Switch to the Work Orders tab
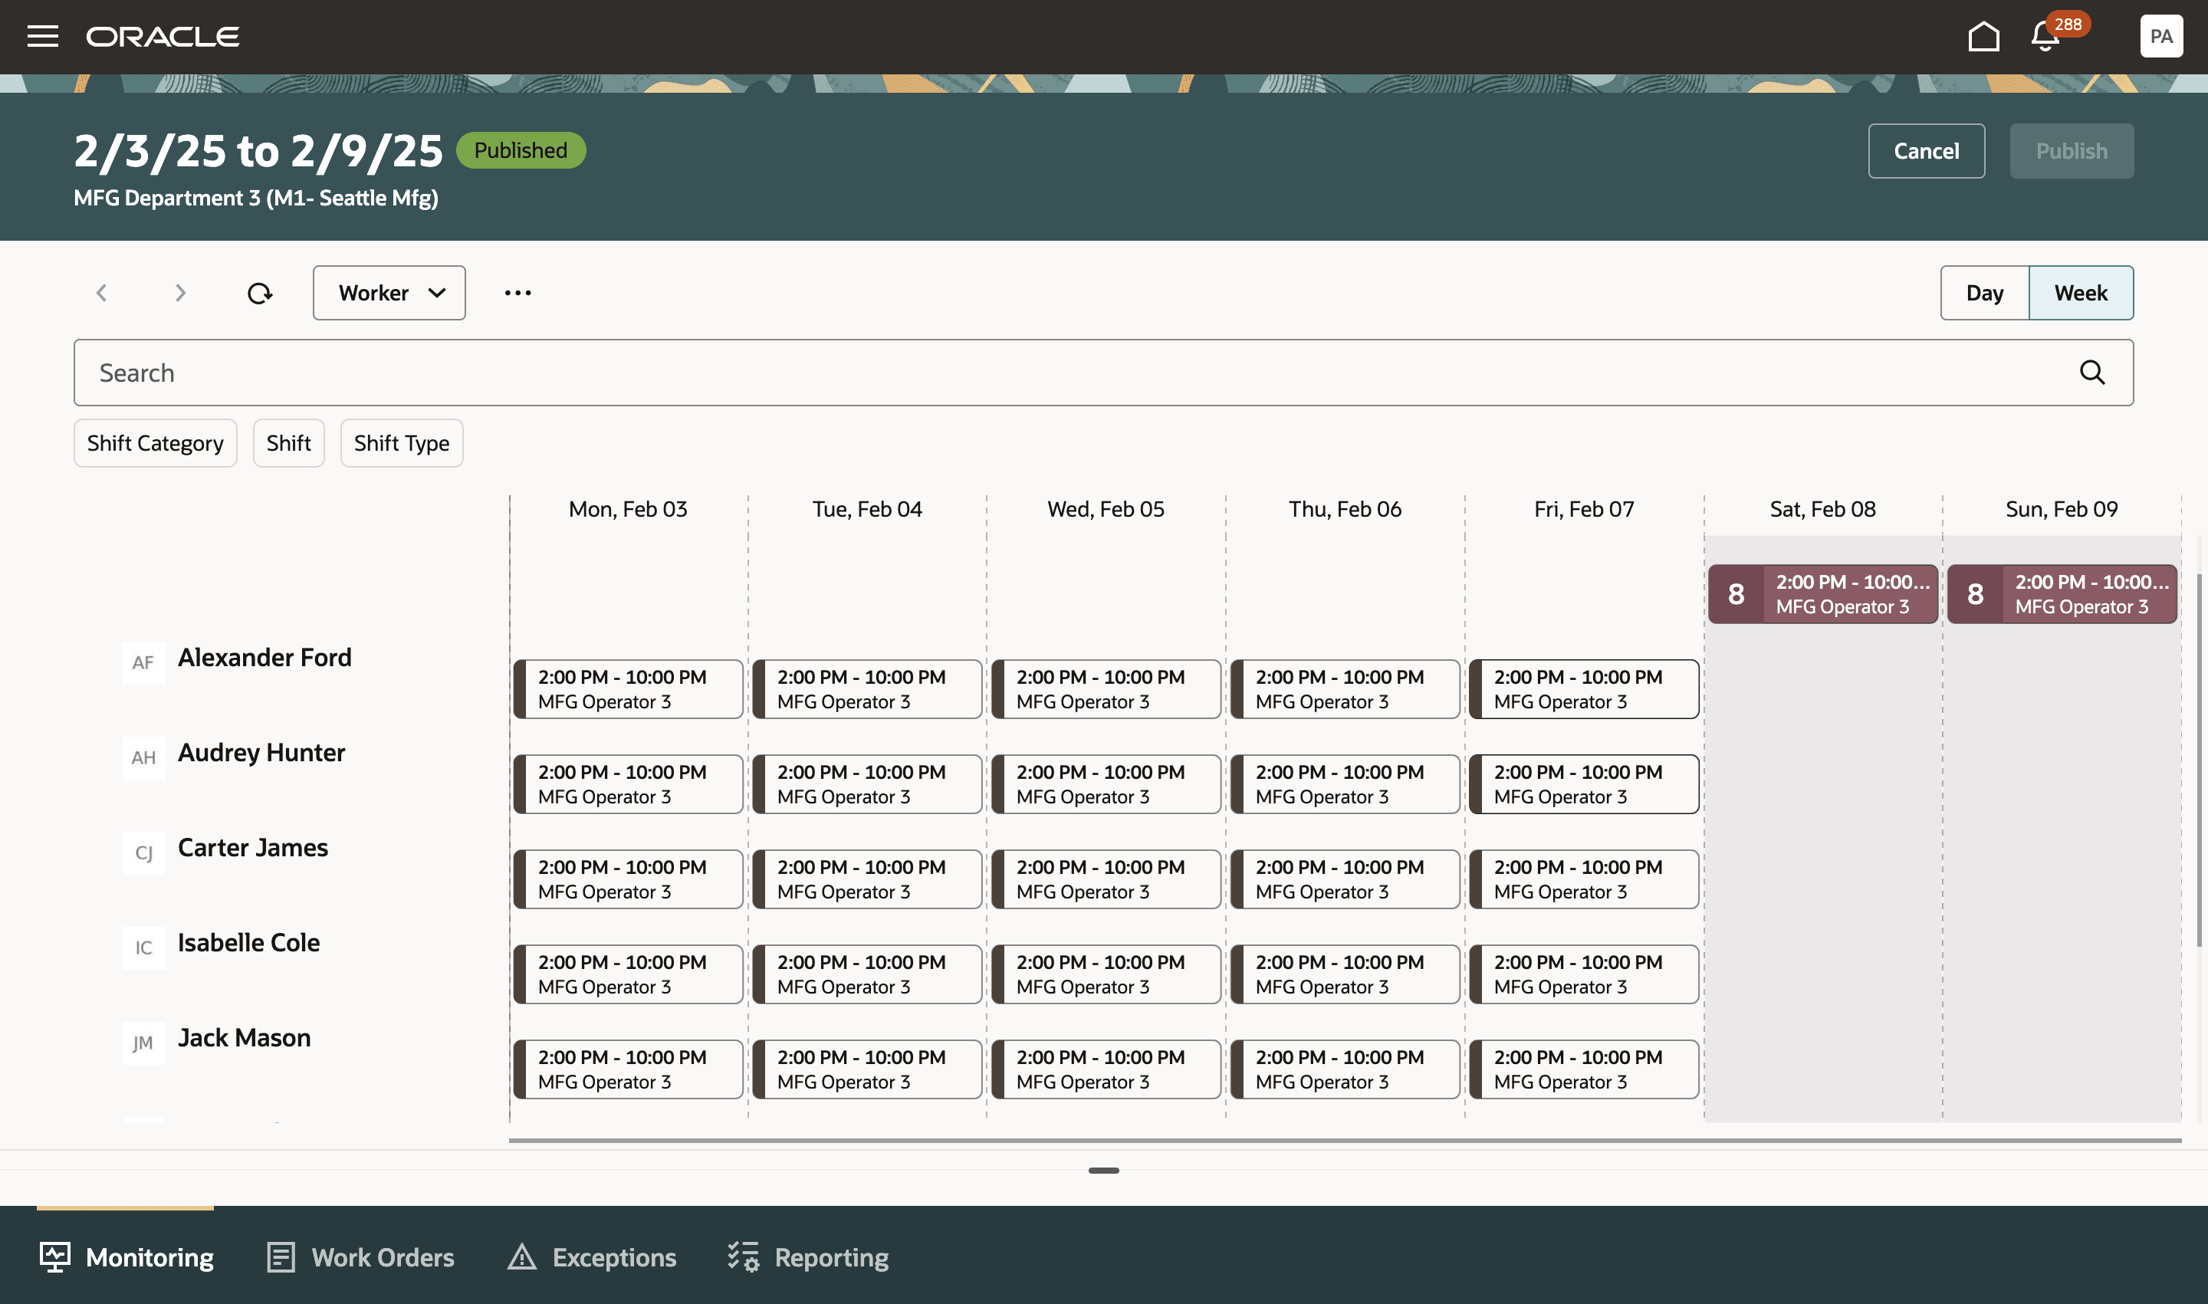The height and width of the screenshot is (1304, 2208). 360,1257
